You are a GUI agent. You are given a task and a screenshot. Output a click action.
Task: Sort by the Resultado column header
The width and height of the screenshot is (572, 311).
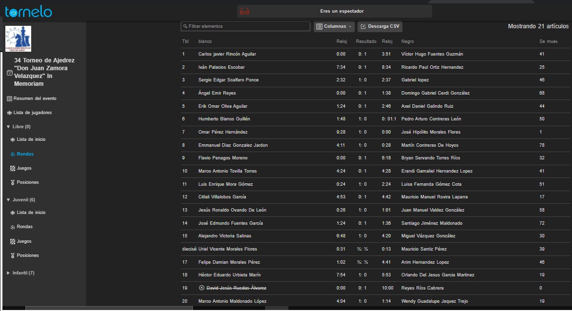(x=366, y=41)
